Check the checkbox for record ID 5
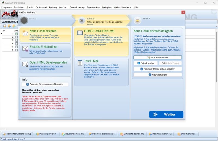Viewport: 218px width, 141px height. (17, 46)
